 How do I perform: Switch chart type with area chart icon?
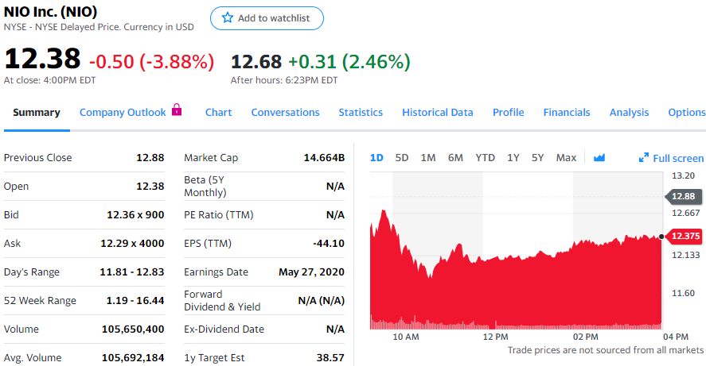coord(599,158)
